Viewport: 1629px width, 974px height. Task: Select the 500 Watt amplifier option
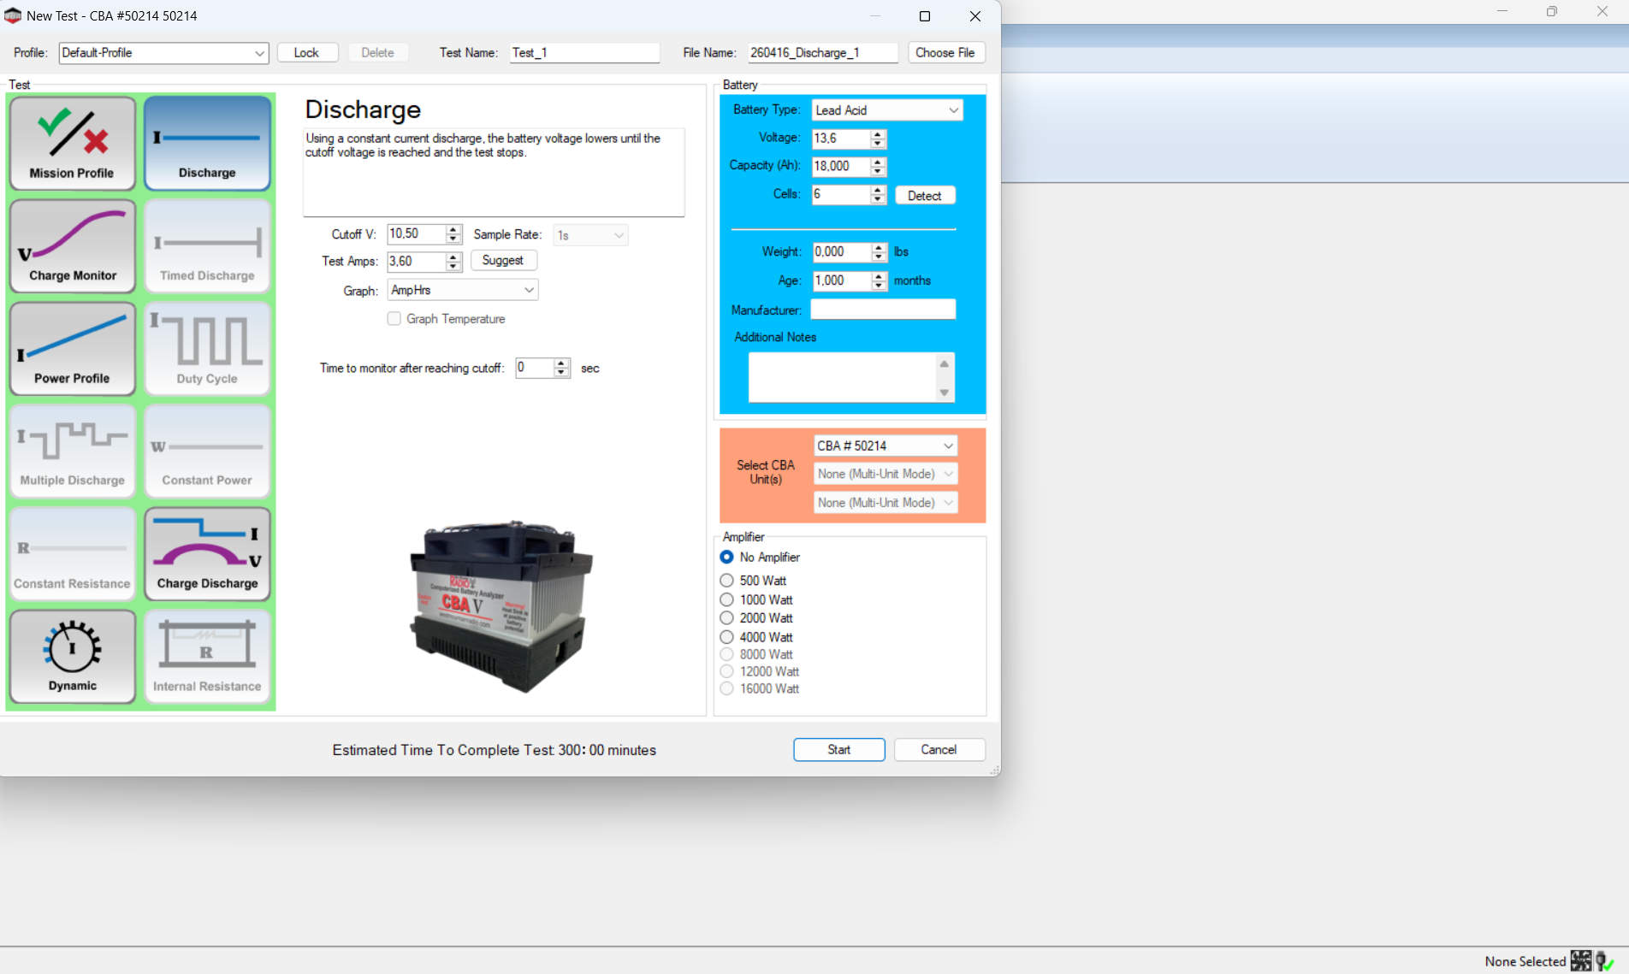[x=727, y=581]
